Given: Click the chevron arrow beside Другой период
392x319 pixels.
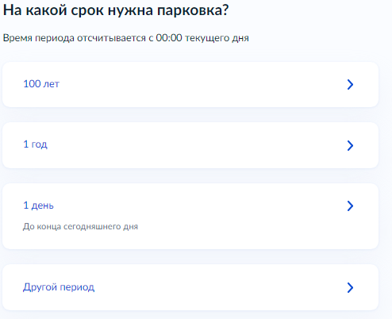Looking at the screenshot, I should pos(350,287).
